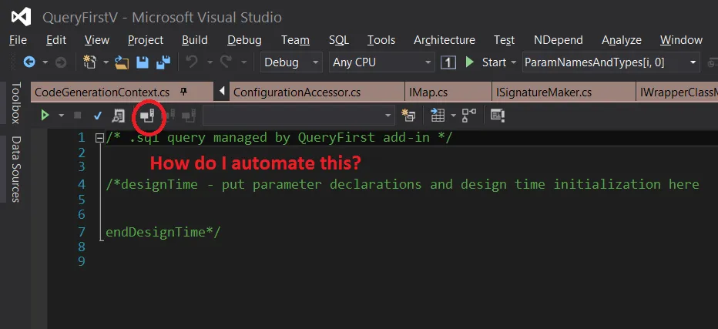The width and height of the screenshot is (718, 329).
Task: Open the Debug solution configuration dropdown
Action: click(291, 62)
